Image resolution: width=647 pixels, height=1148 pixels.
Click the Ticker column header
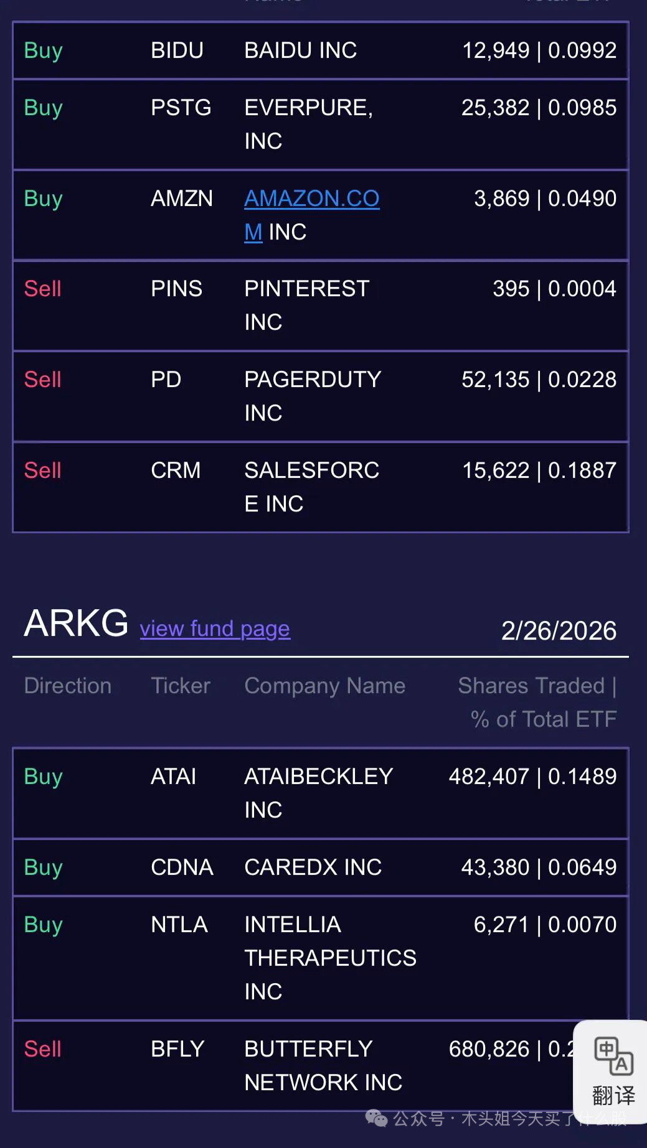[181, 686]
